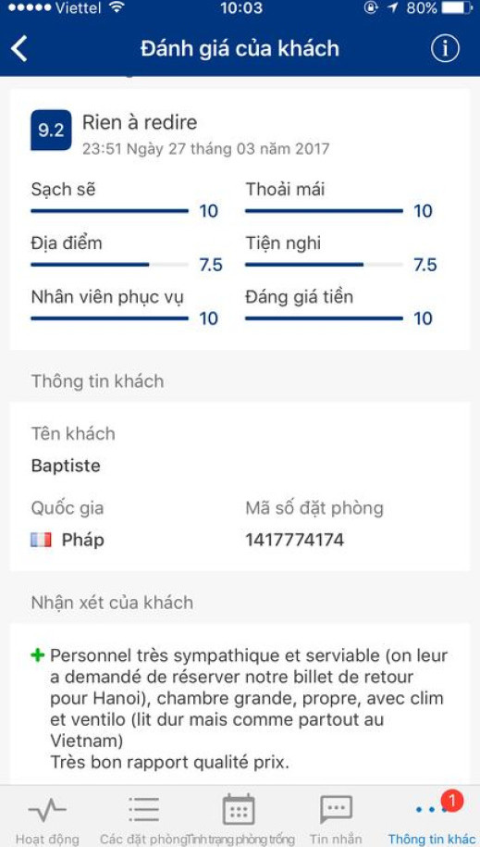Screen dimensions: 480x847
Task: Open the info circle icon
Action: click(x=445, y=49)
